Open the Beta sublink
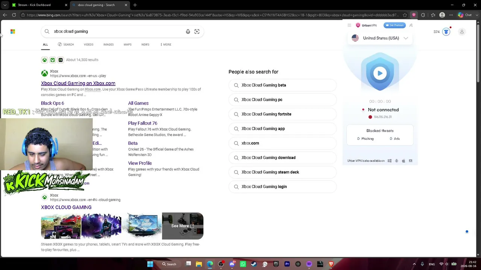 click(x=133, y=143)
